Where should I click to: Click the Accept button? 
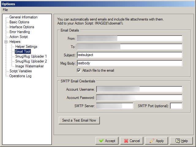click(107, 141)
